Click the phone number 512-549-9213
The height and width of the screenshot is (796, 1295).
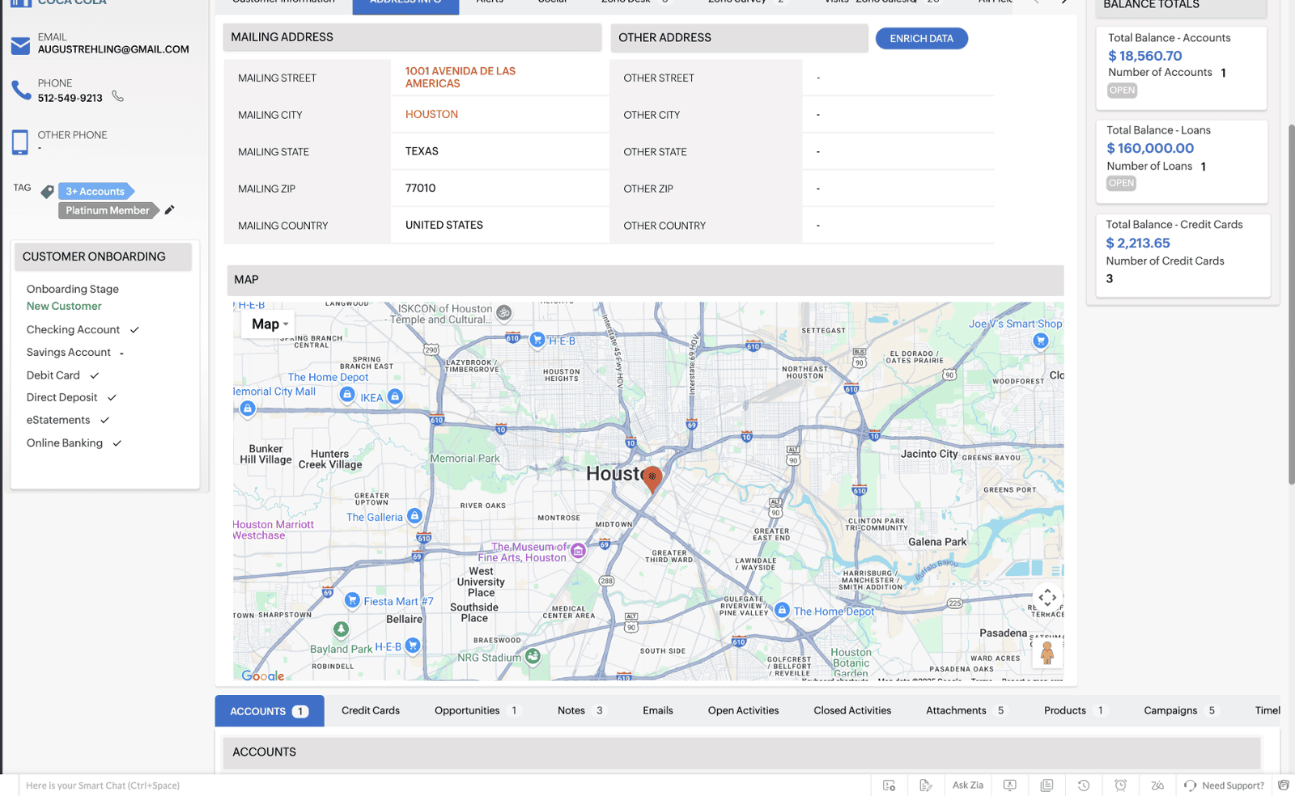click(70, 98)
